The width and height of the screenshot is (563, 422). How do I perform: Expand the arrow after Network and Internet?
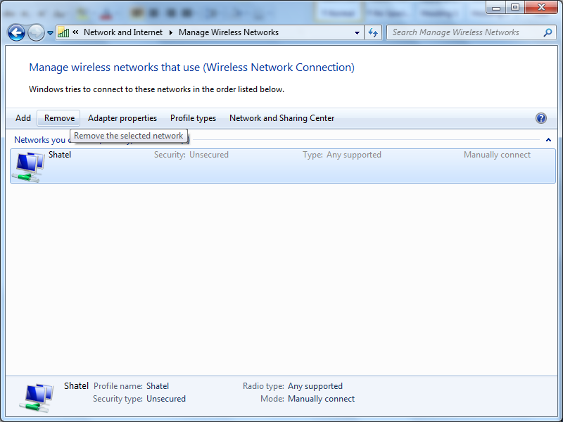171,32
